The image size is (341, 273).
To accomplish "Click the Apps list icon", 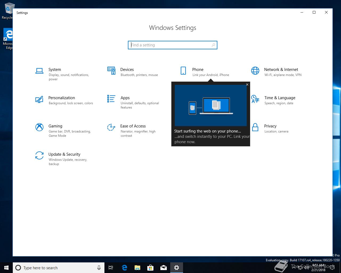I will 111,99.
